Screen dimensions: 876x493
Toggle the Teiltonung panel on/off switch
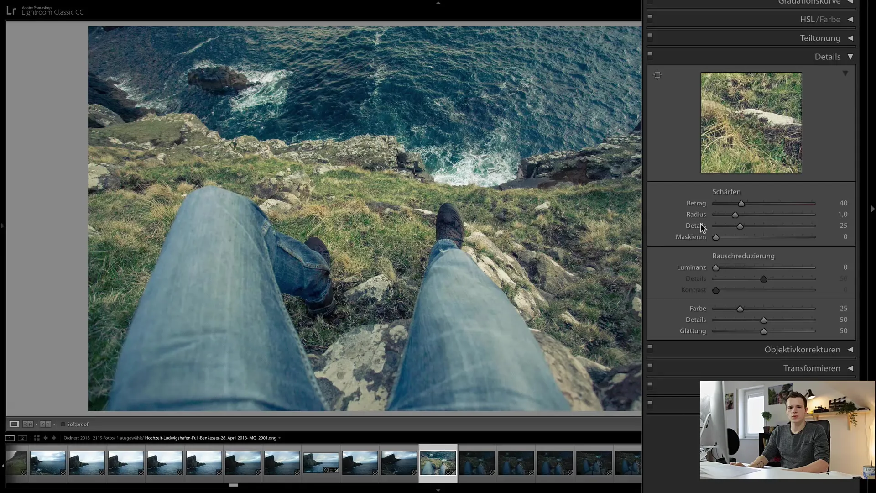click(x=650, y=37)
